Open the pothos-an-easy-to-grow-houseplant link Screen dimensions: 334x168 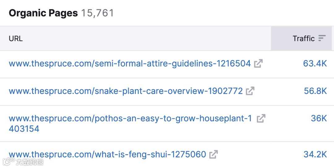(x=131, y=123)
